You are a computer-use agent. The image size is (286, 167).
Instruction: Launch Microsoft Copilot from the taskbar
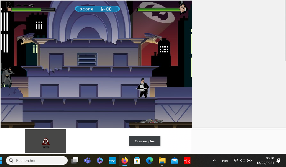pyautogui.click(x=99, y=160)
